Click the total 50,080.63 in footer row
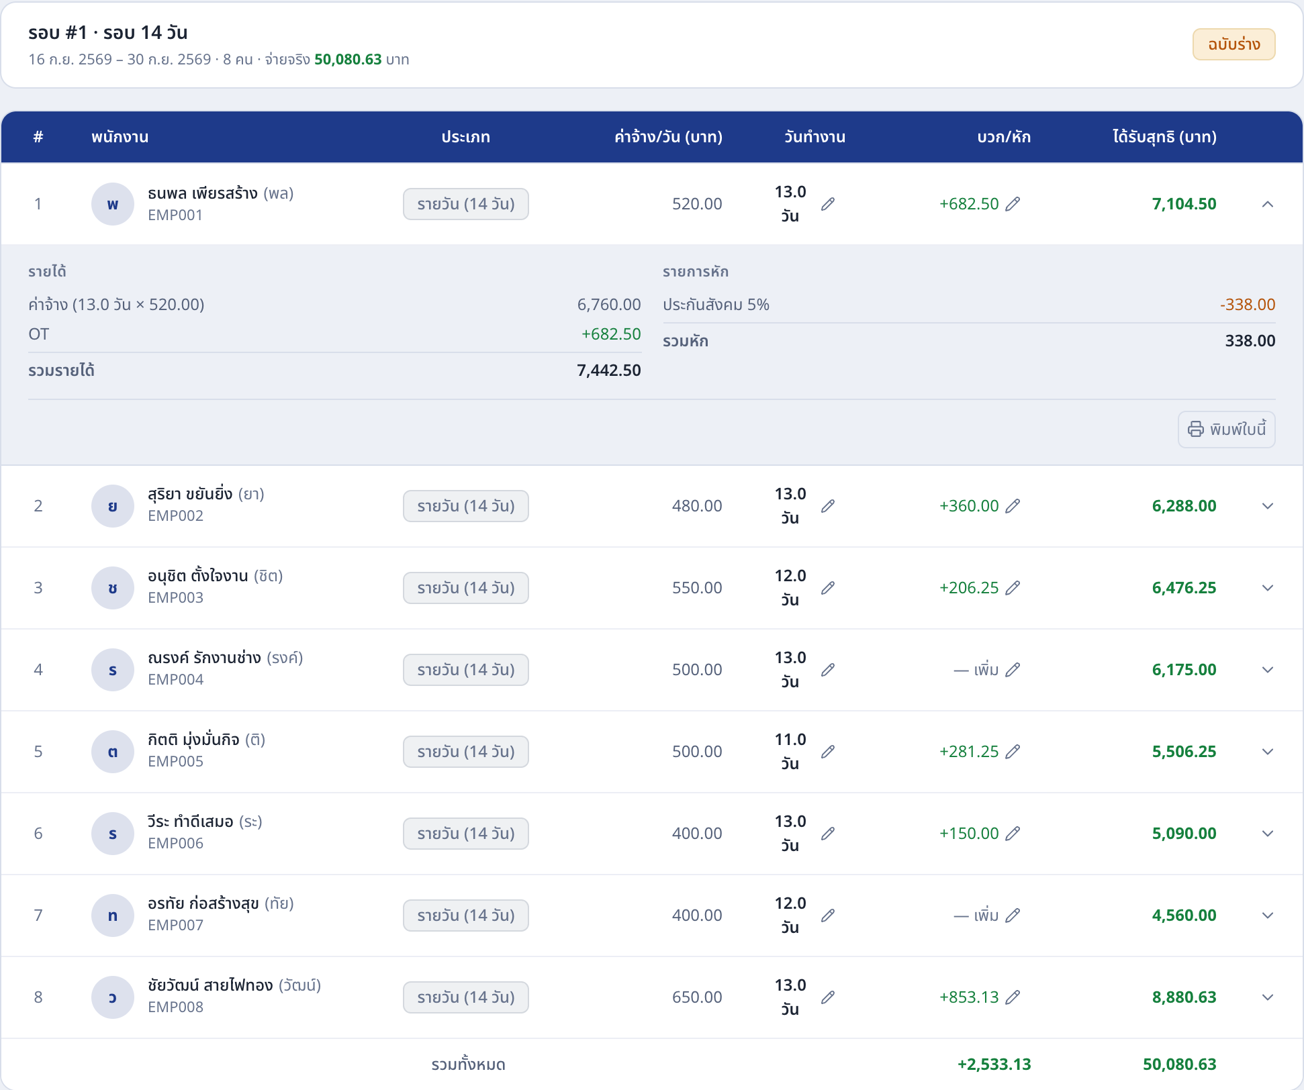This screenshot has width=1304, height=1090. click(1179, 1064)
